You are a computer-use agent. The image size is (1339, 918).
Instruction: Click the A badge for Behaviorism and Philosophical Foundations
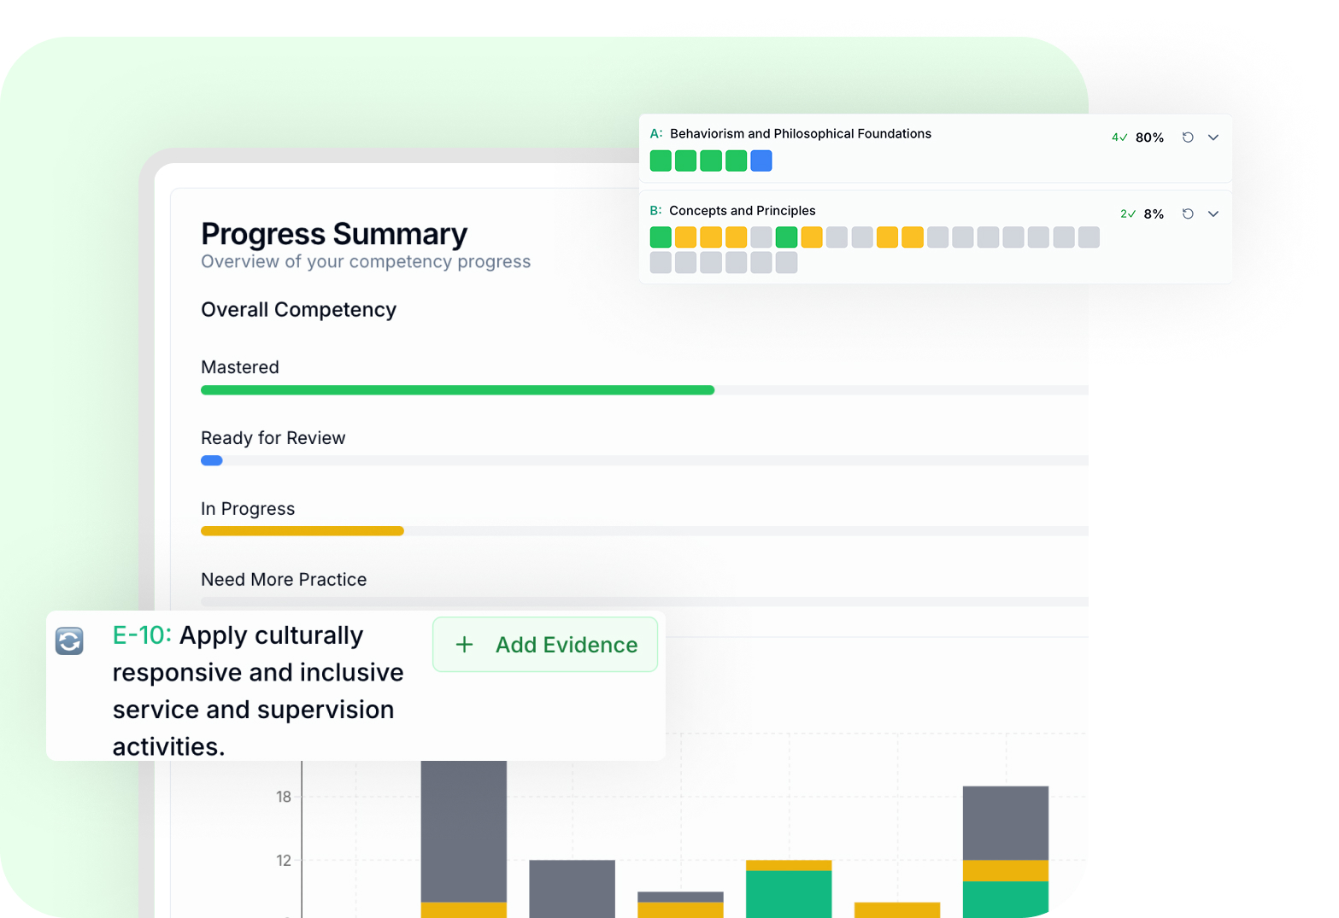(x=655, y=133)
